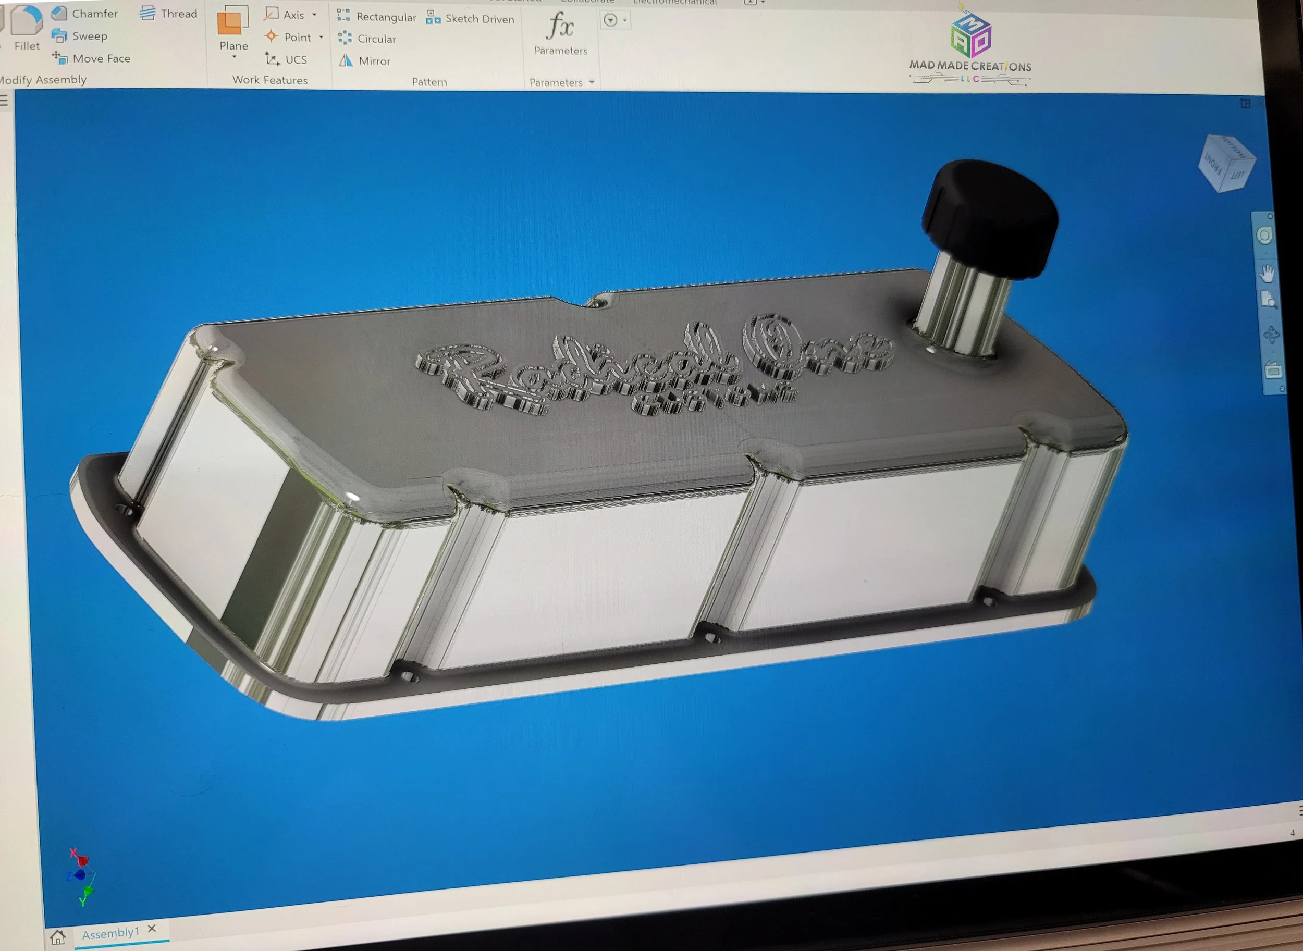
Task: Click the full navigation wheel icon
Action: [1264, 236]
